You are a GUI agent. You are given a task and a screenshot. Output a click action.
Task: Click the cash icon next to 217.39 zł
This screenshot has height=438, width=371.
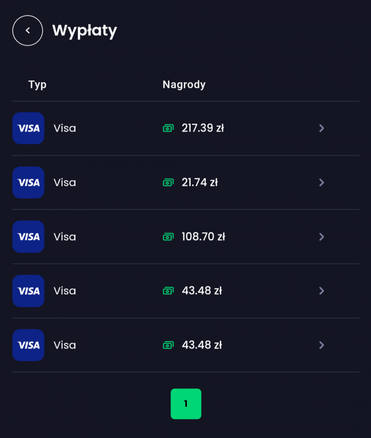168,128
